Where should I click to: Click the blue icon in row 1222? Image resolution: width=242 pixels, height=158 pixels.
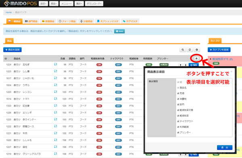click(56, 126)
